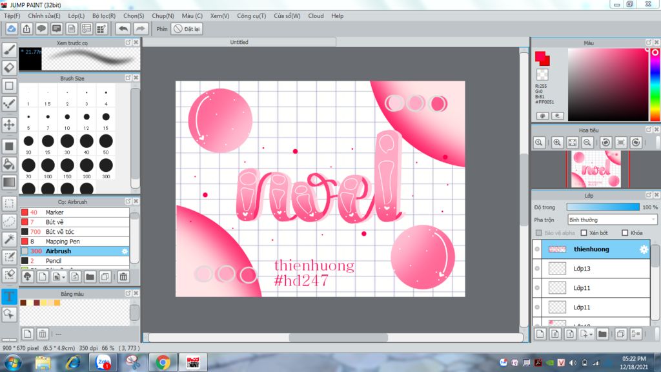This screenshot has width=661, height=372.
Task: Select the Lasso selection tool
Action: [x=9, y=222]
